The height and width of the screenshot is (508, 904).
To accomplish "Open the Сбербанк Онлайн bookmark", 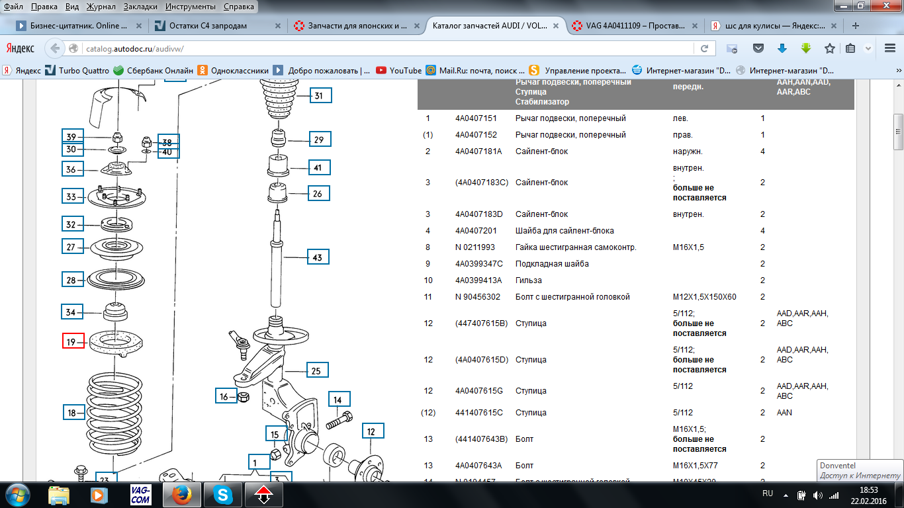I will coord(154,70).
